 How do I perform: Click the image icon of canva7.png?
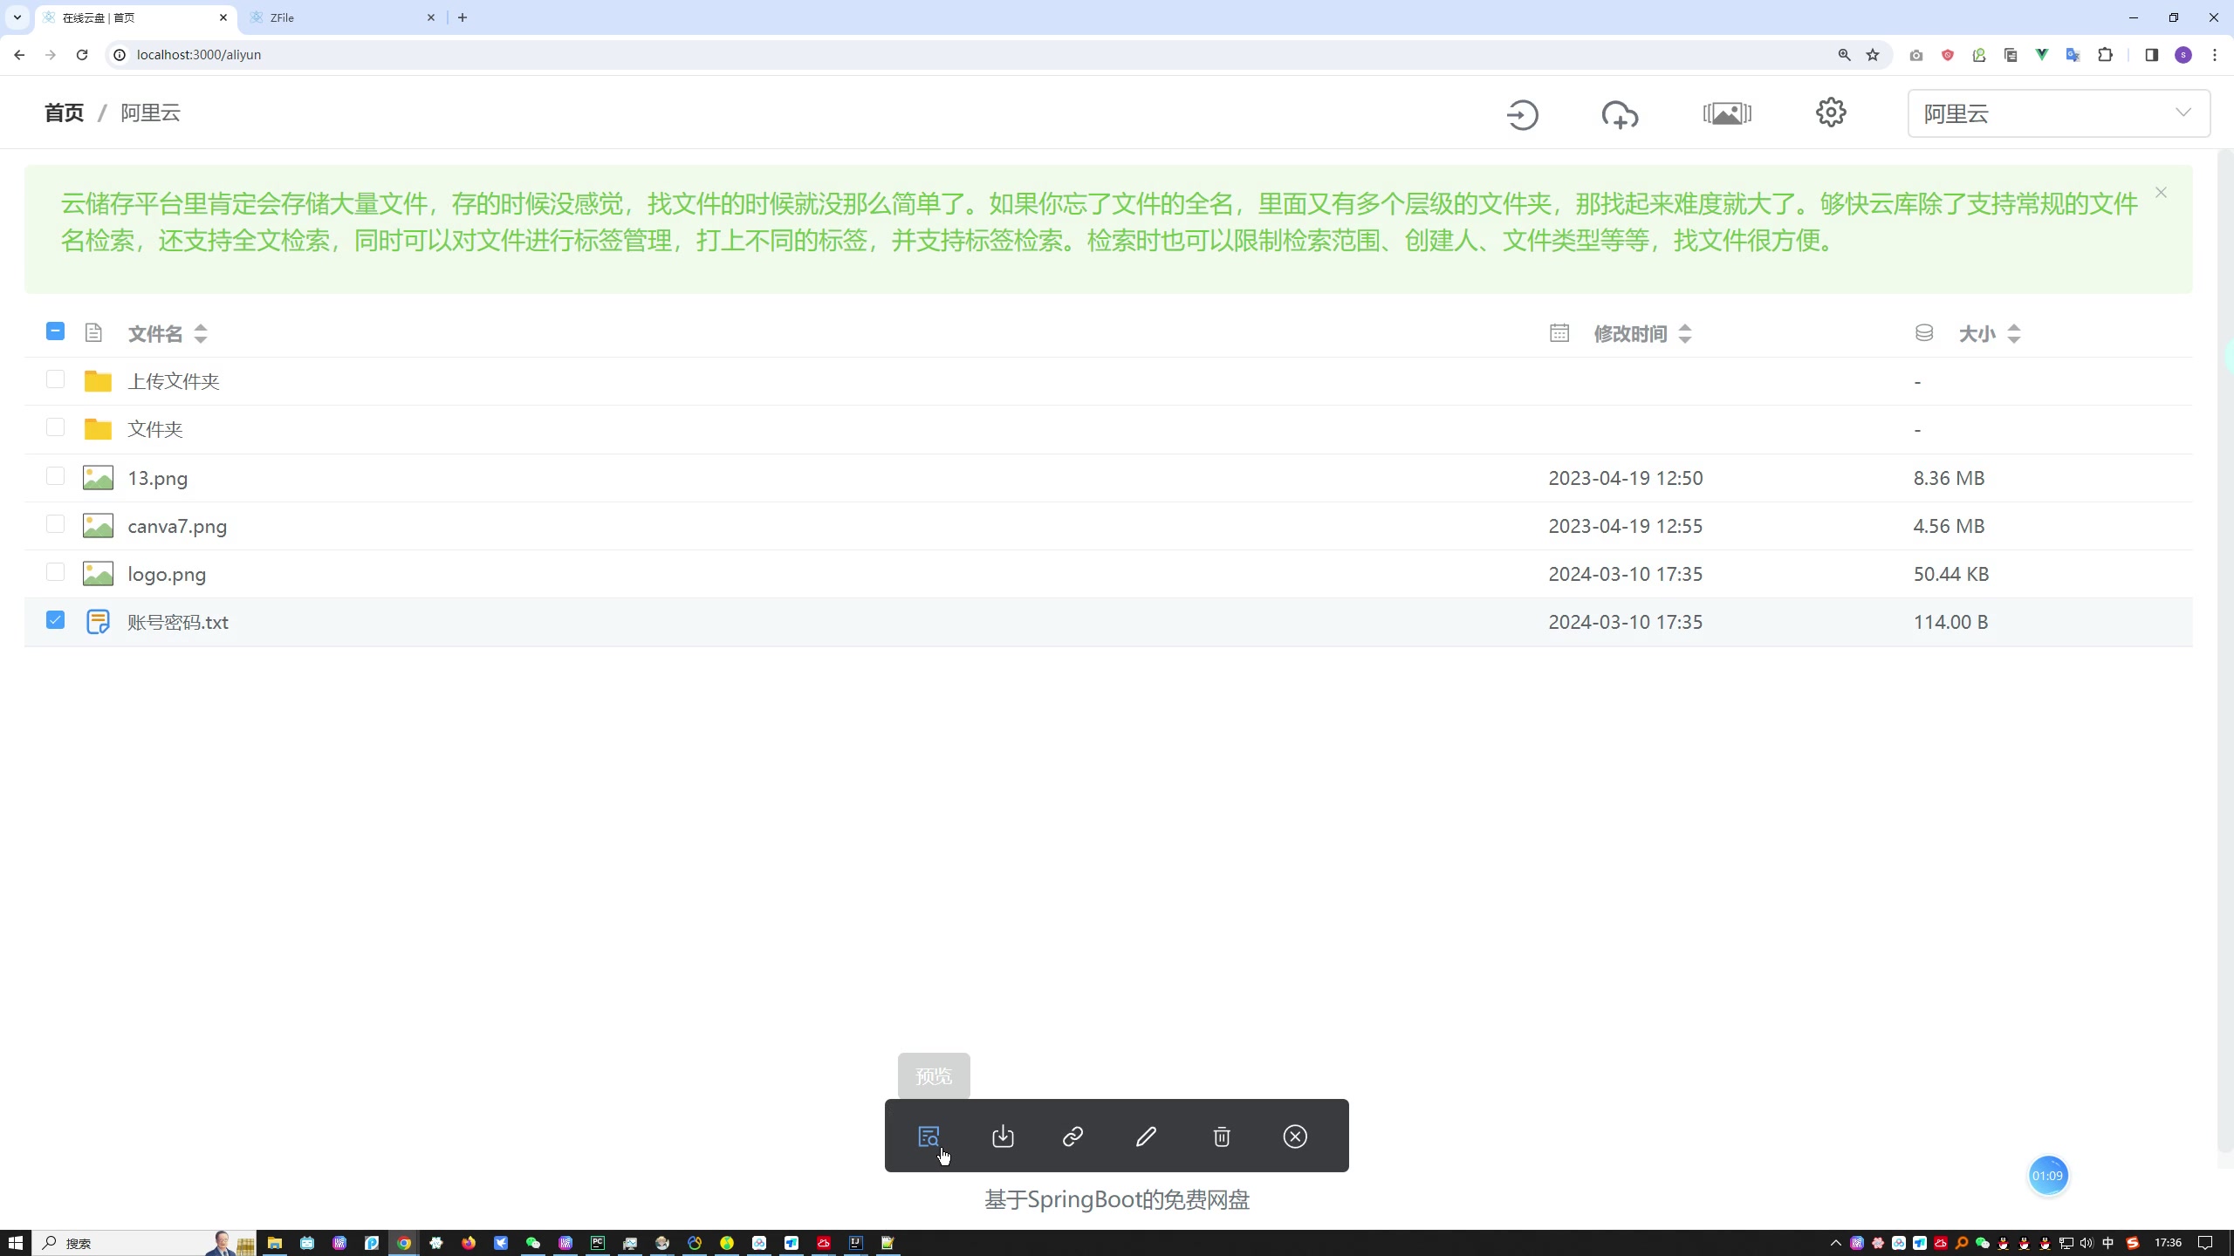[98, 526]
